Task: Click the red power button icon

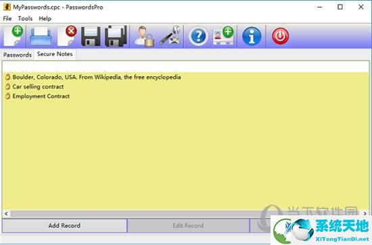Action: (x=281, y=36)
